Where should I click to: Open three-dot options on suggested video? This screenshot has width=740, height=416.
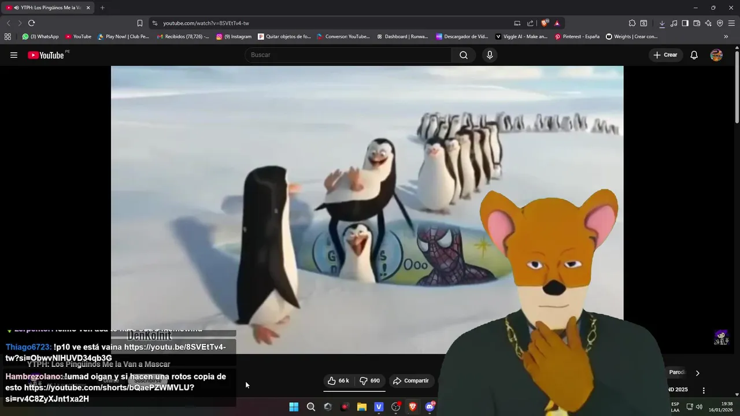point(704,390)
